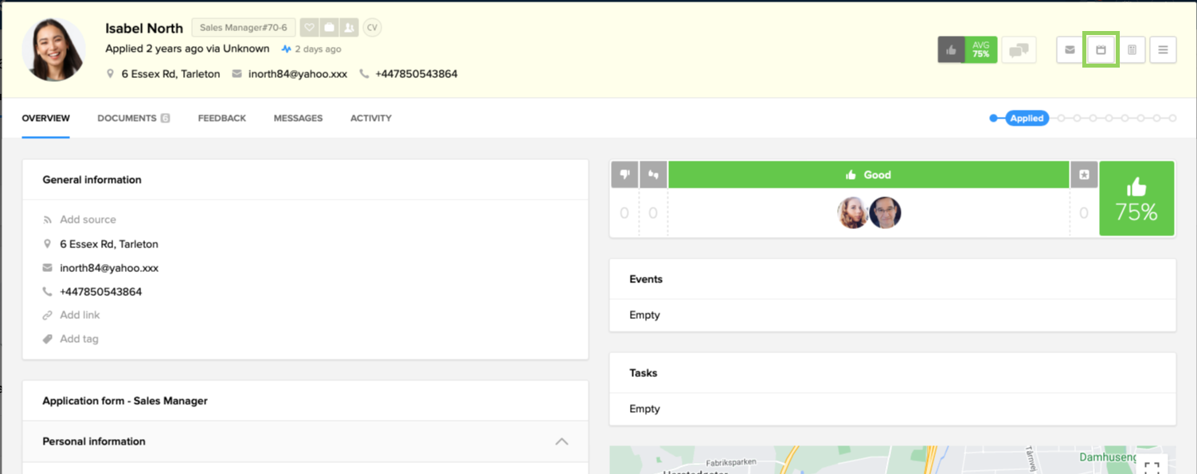
Task: Click the Sales Manager#70-6 job tag
Action: point(244,28)
